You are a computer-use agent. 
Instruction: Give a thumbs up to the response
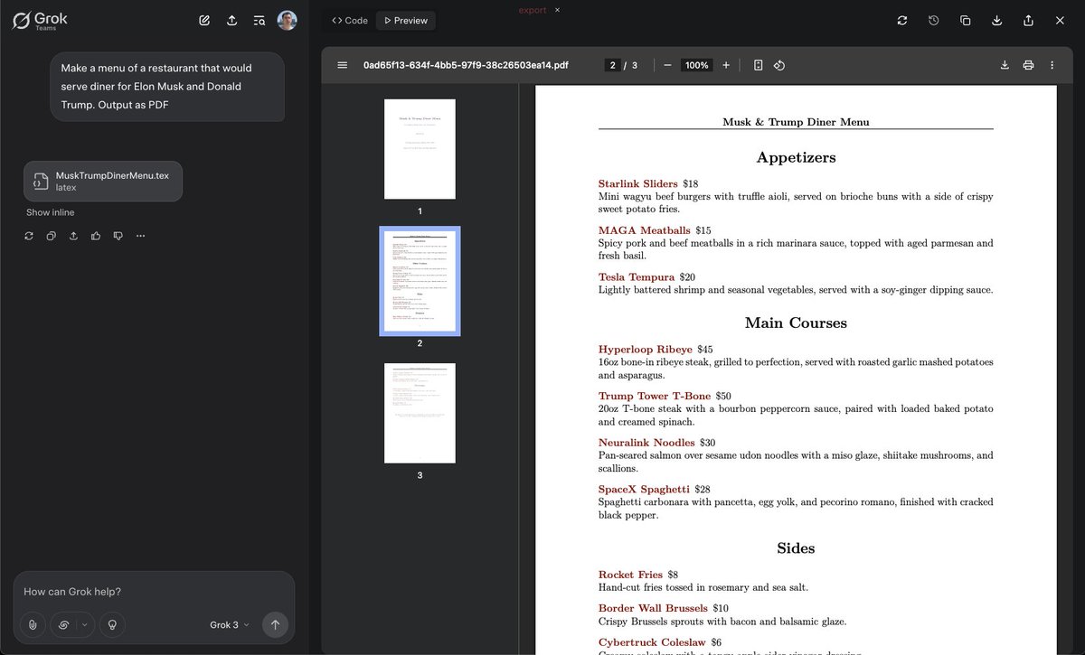(x=96, y=236)
